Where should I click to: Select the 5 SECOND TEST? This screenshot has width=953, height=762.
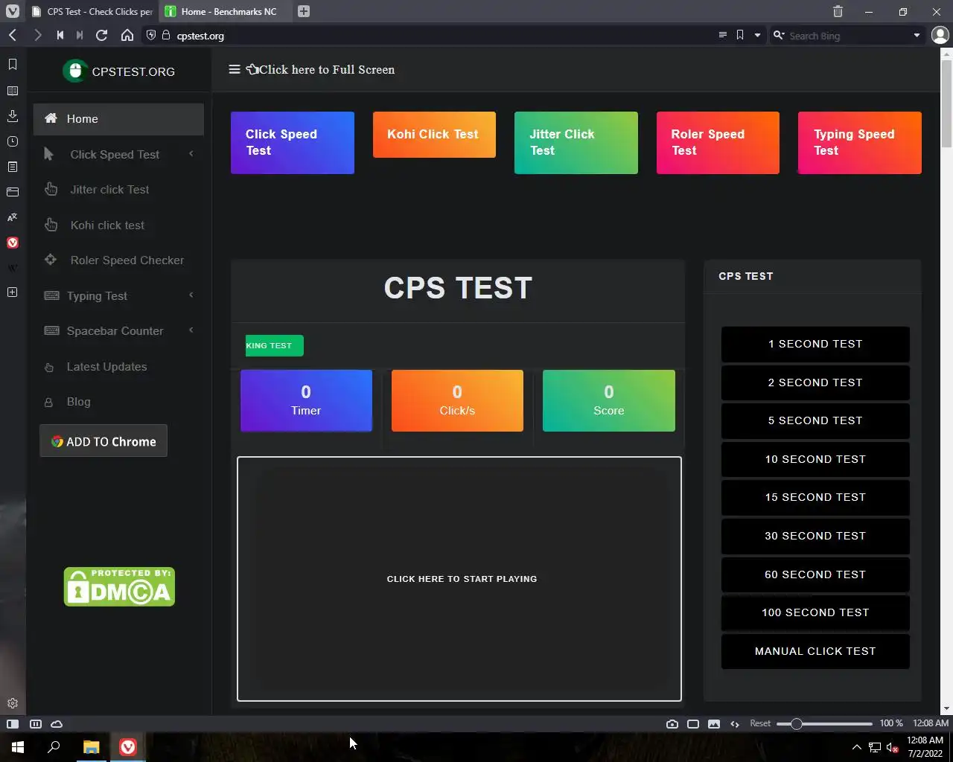tap(815, 420)
